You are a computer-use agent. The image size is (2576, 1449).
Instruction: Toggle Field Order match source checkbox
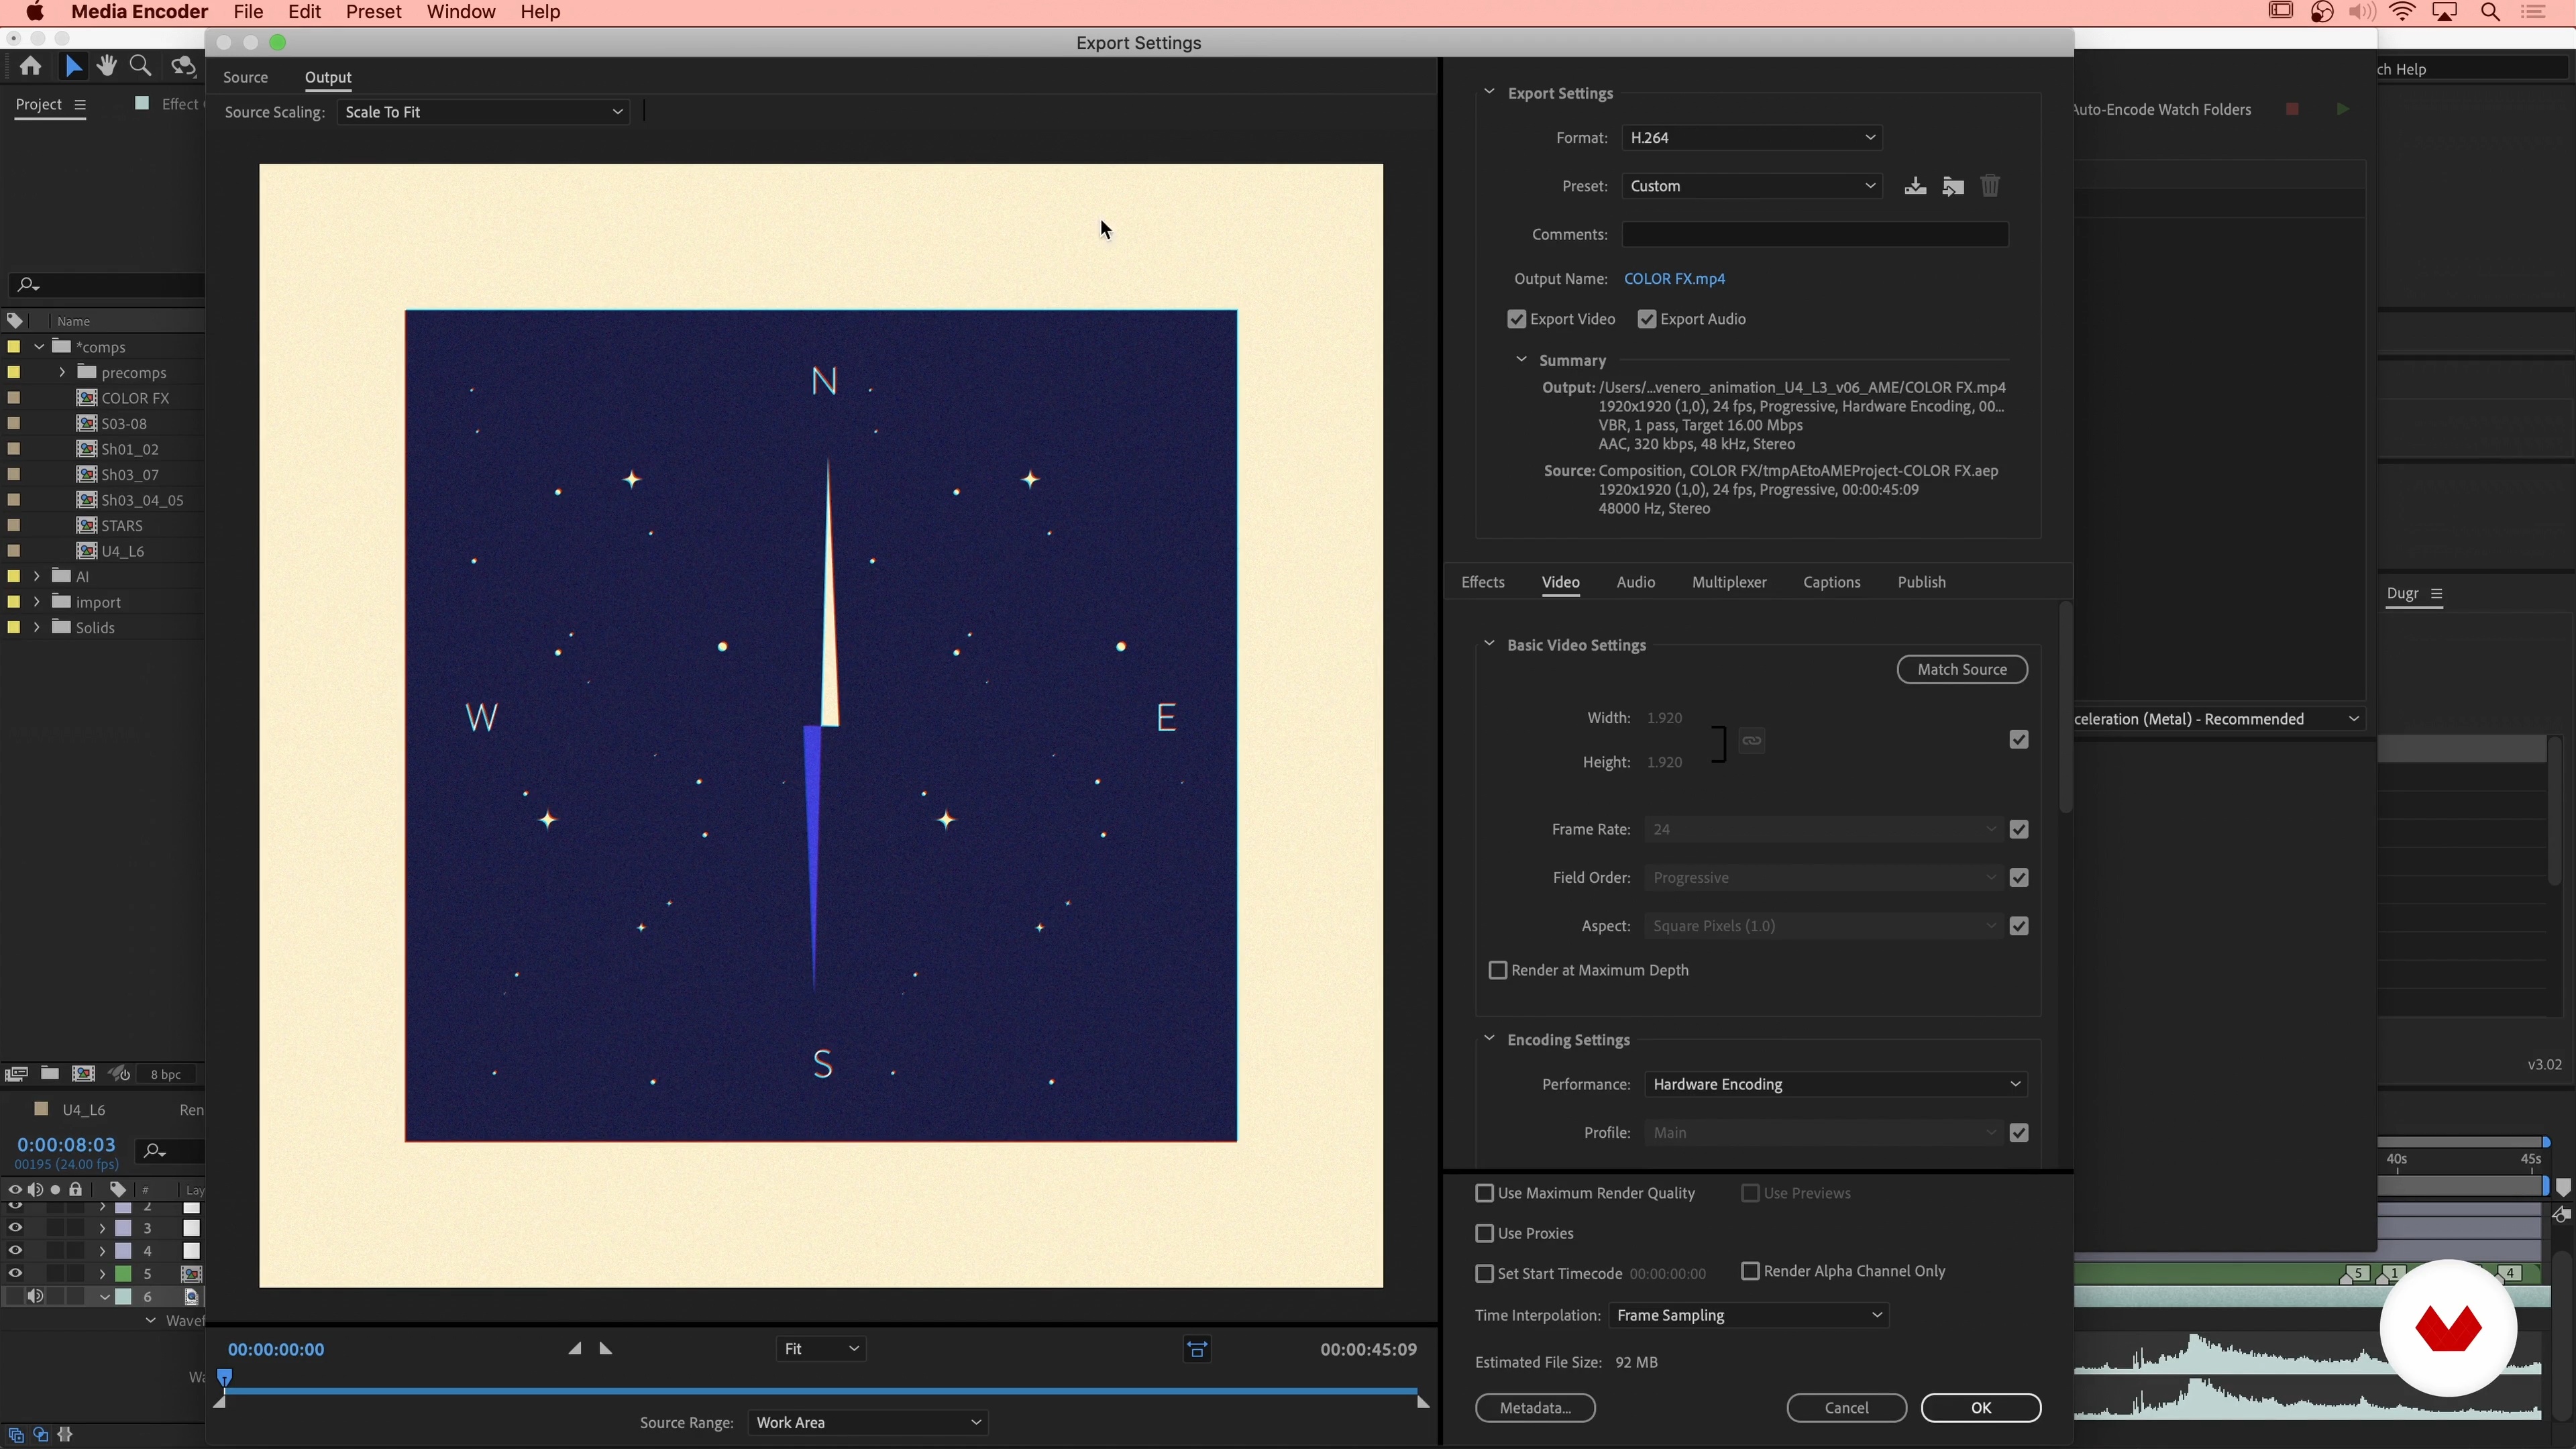pos(2019,878)
